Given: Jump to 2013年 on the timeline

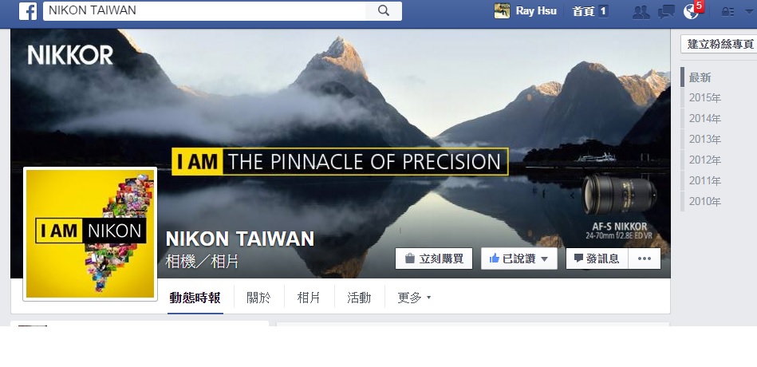Looking at the screenshot, I should tap(704, 139).
